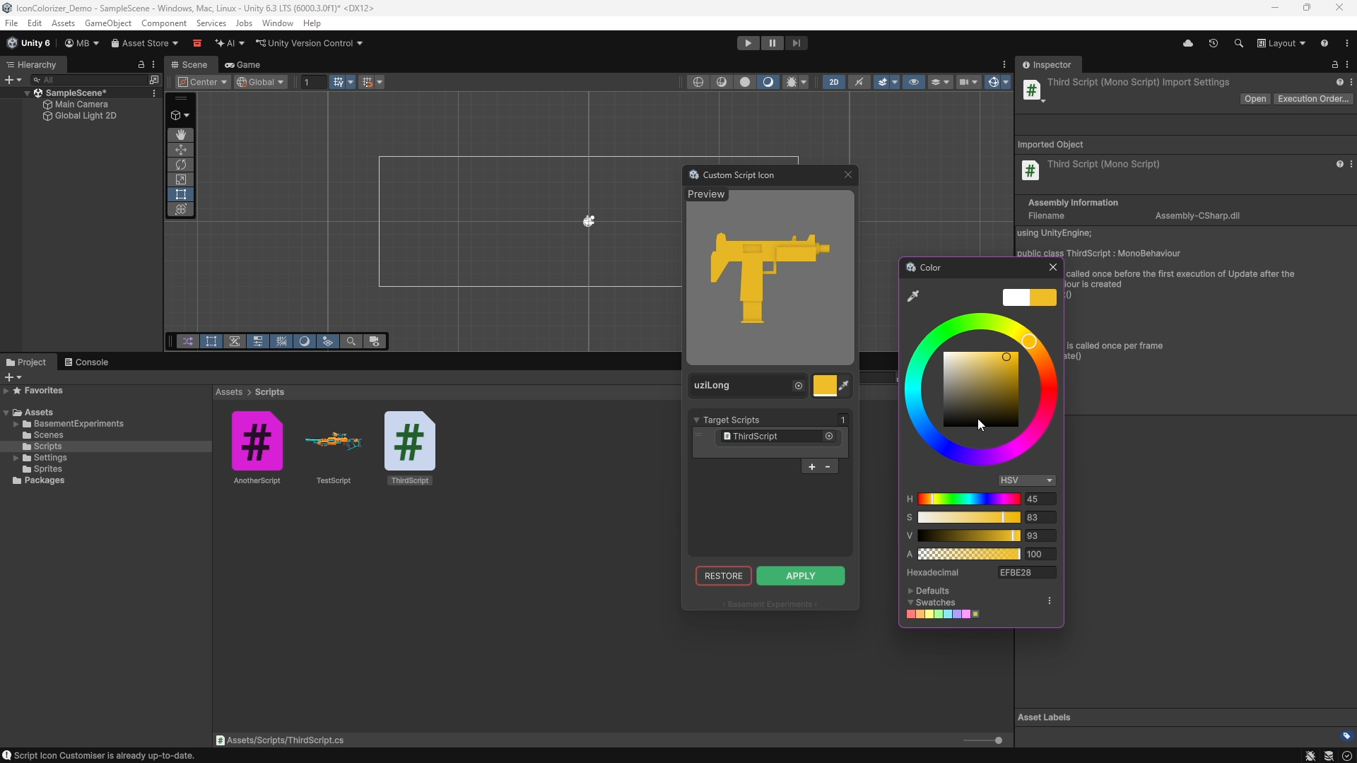1357x763 pixels.
Task: Toggle the Inspector lock icon
Action: pyautogui.click(x=1335, y=64)
